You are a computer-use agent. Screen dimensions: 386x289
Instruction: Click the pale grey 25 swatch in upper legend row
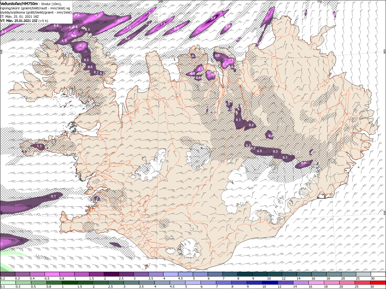[x=363, y=274]
